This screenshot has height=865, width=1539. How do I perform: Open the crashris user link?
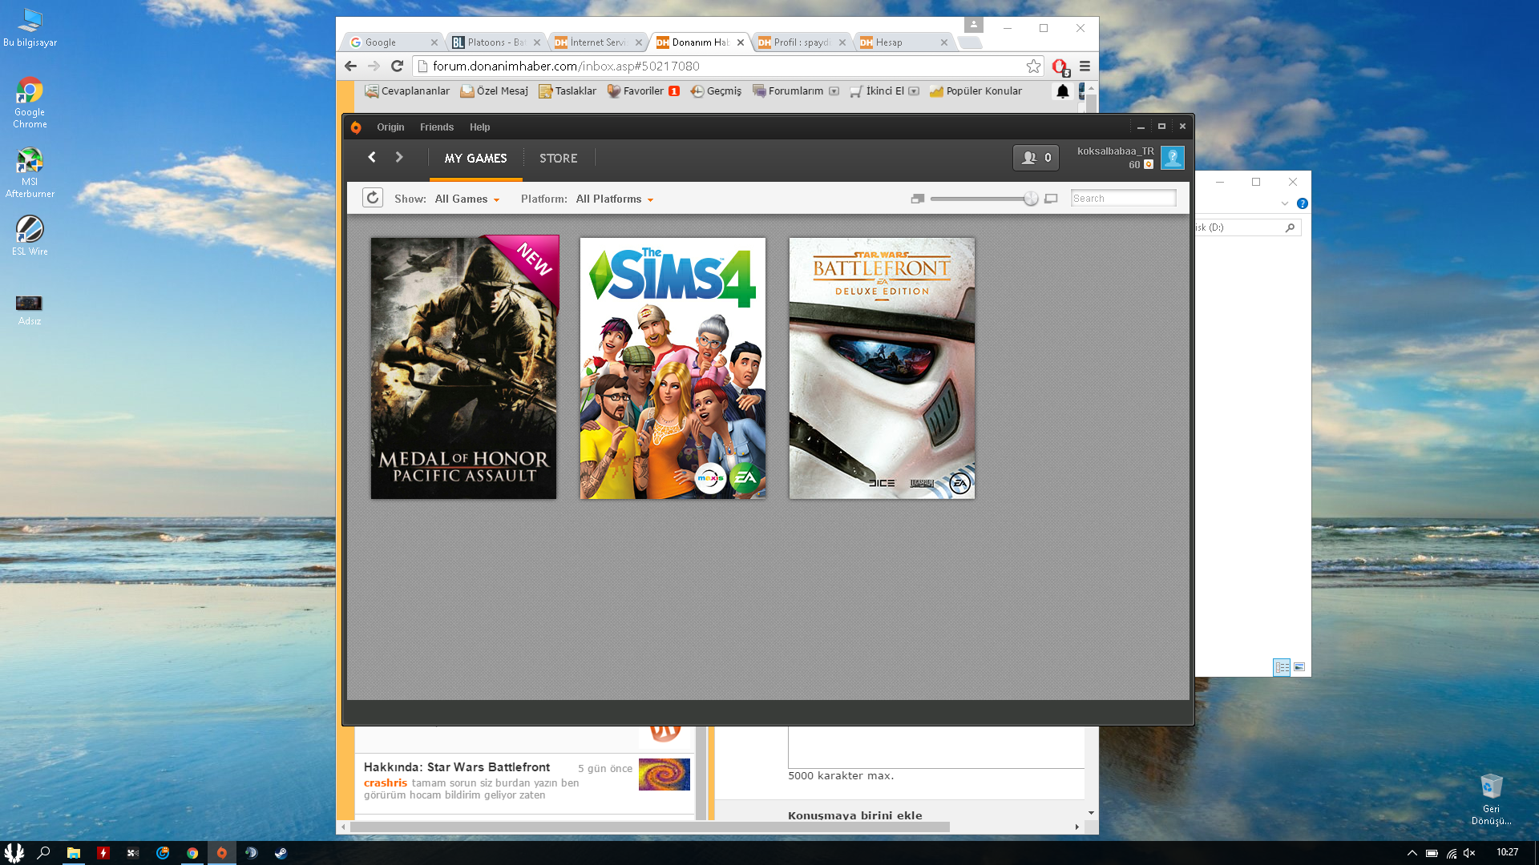386,783
